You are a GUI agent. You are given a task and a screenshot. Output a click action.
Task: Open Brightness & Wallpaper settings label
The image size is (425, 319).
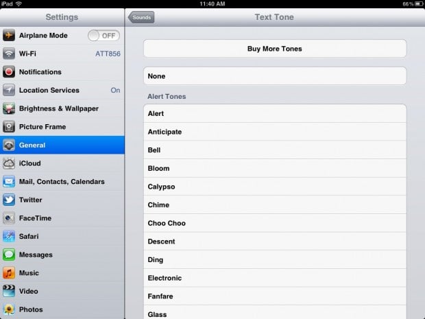click(59, 108)
